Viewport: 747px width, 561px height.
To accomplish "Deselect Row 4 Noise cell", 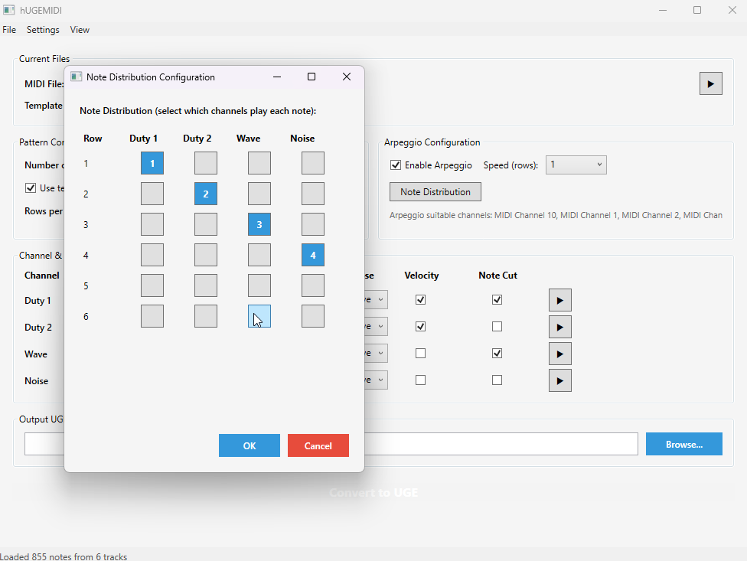I will tap(313, 256).
